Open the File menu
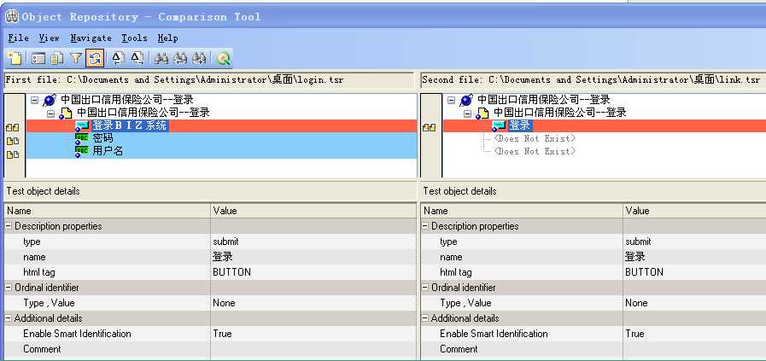This screenshot has width=766, height=361. pos(18,38)
